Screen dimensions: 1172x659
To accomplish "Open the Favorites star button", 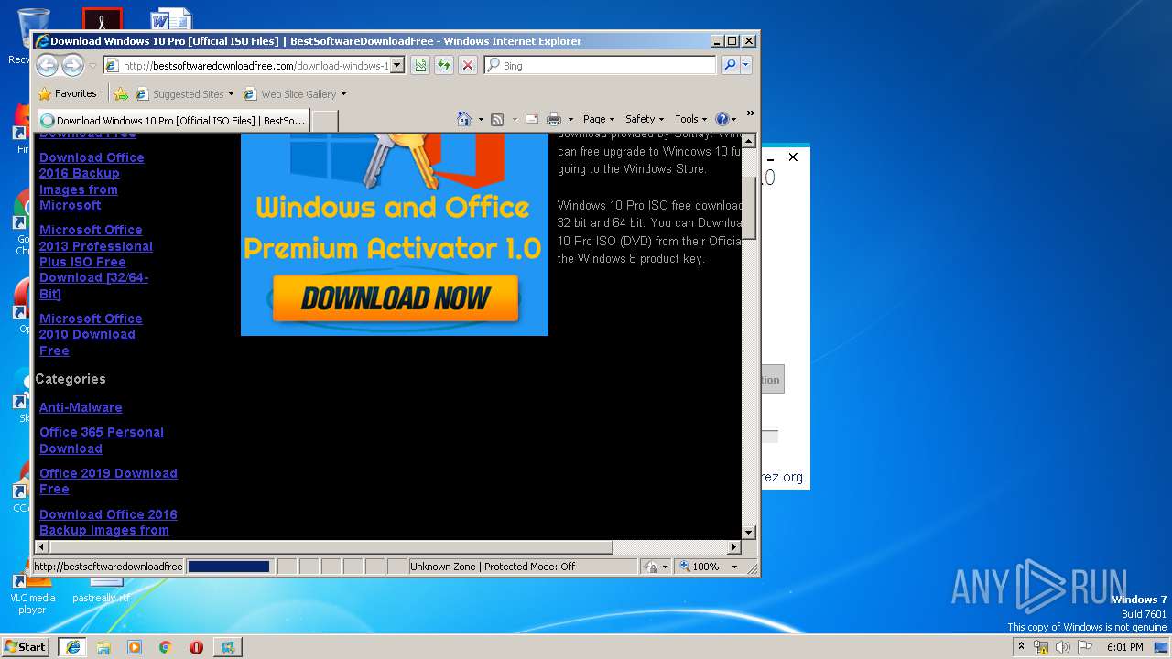I will (67, 93).
